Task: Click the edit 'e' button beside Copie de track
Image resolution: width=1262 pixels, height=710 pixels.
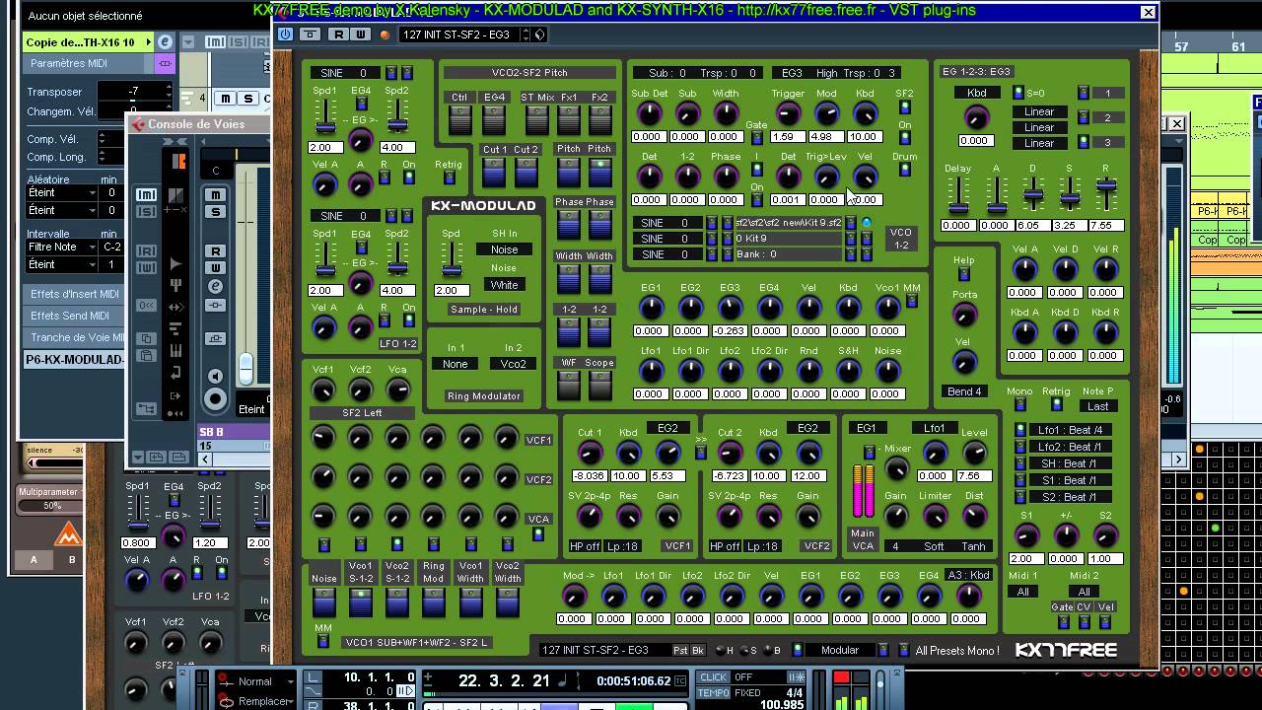Action: (x=165, y=42)
